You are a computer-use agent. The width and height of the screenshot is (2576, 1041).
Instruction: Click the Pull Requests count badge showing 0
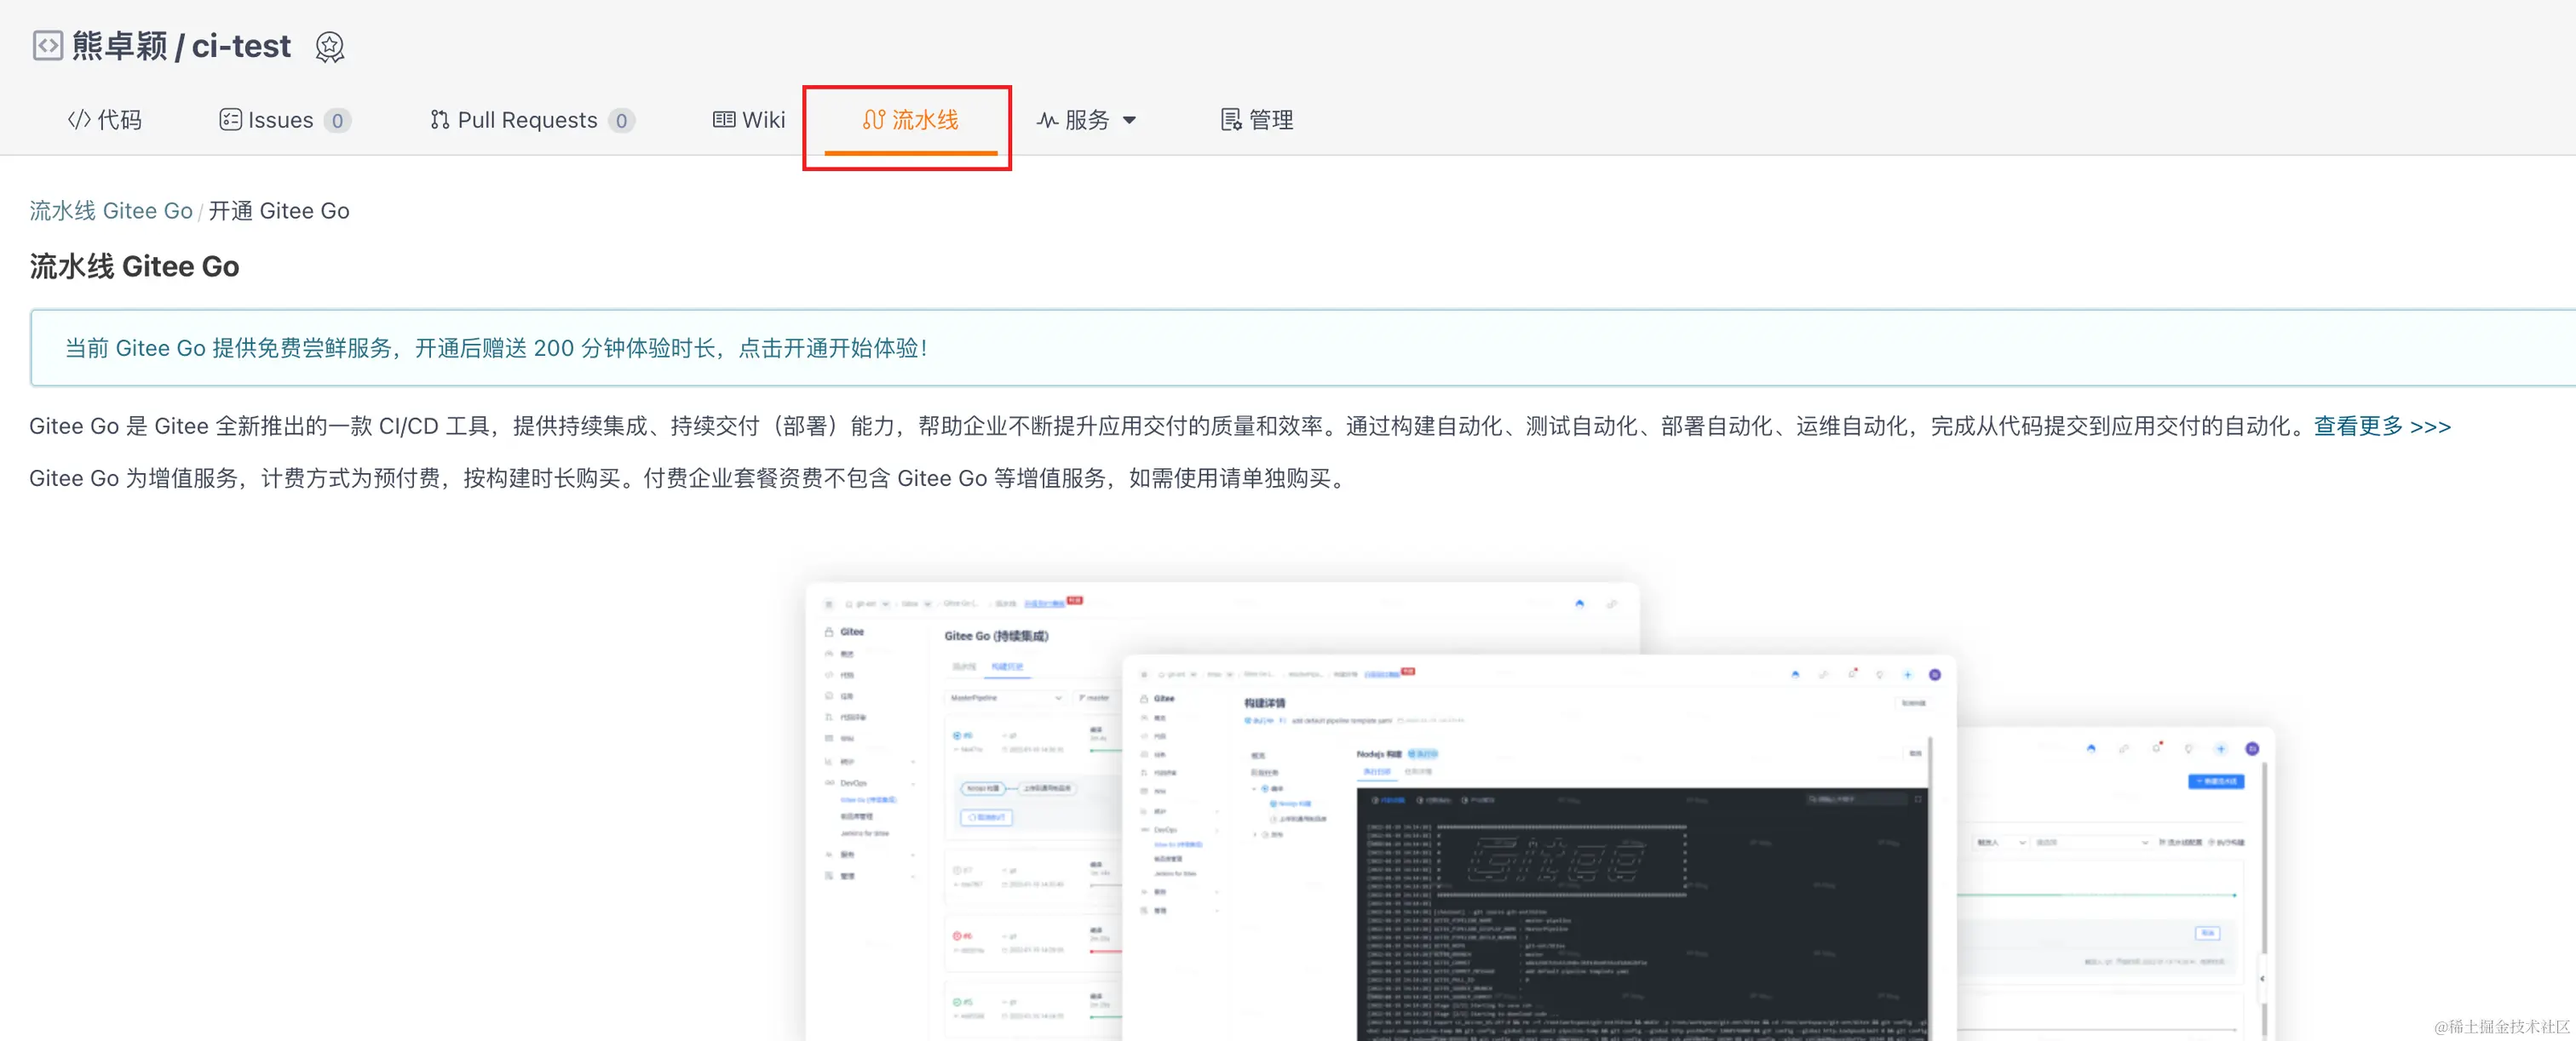[621, 121]
